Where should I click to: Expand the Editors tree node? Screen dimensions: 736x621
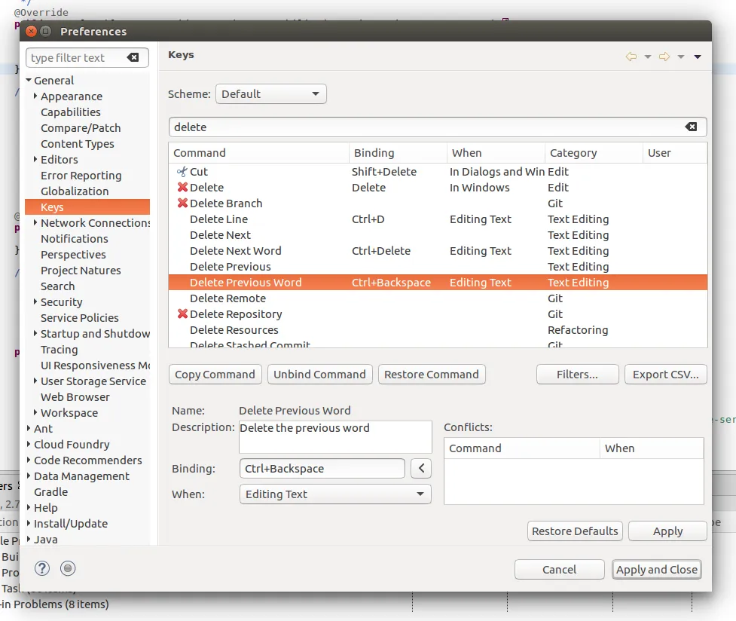click(x=35, y=159)
